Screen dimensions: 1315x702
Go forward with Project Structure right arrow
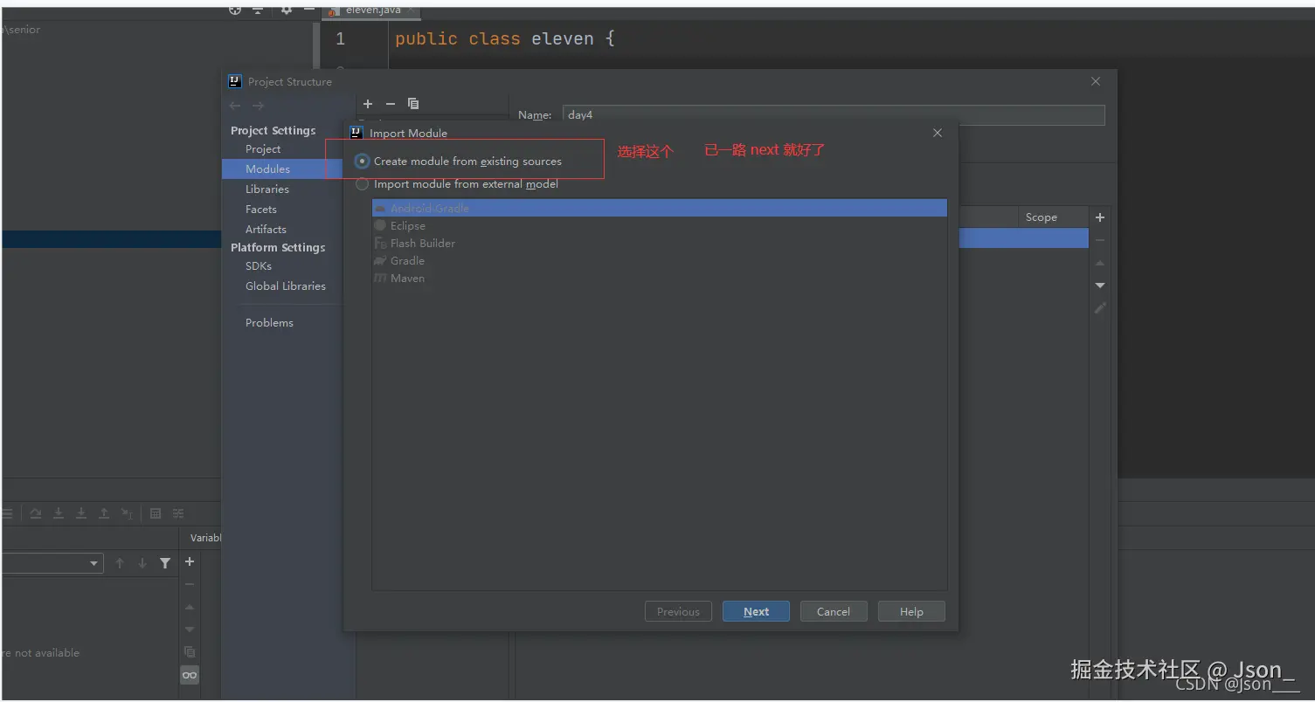258,106
